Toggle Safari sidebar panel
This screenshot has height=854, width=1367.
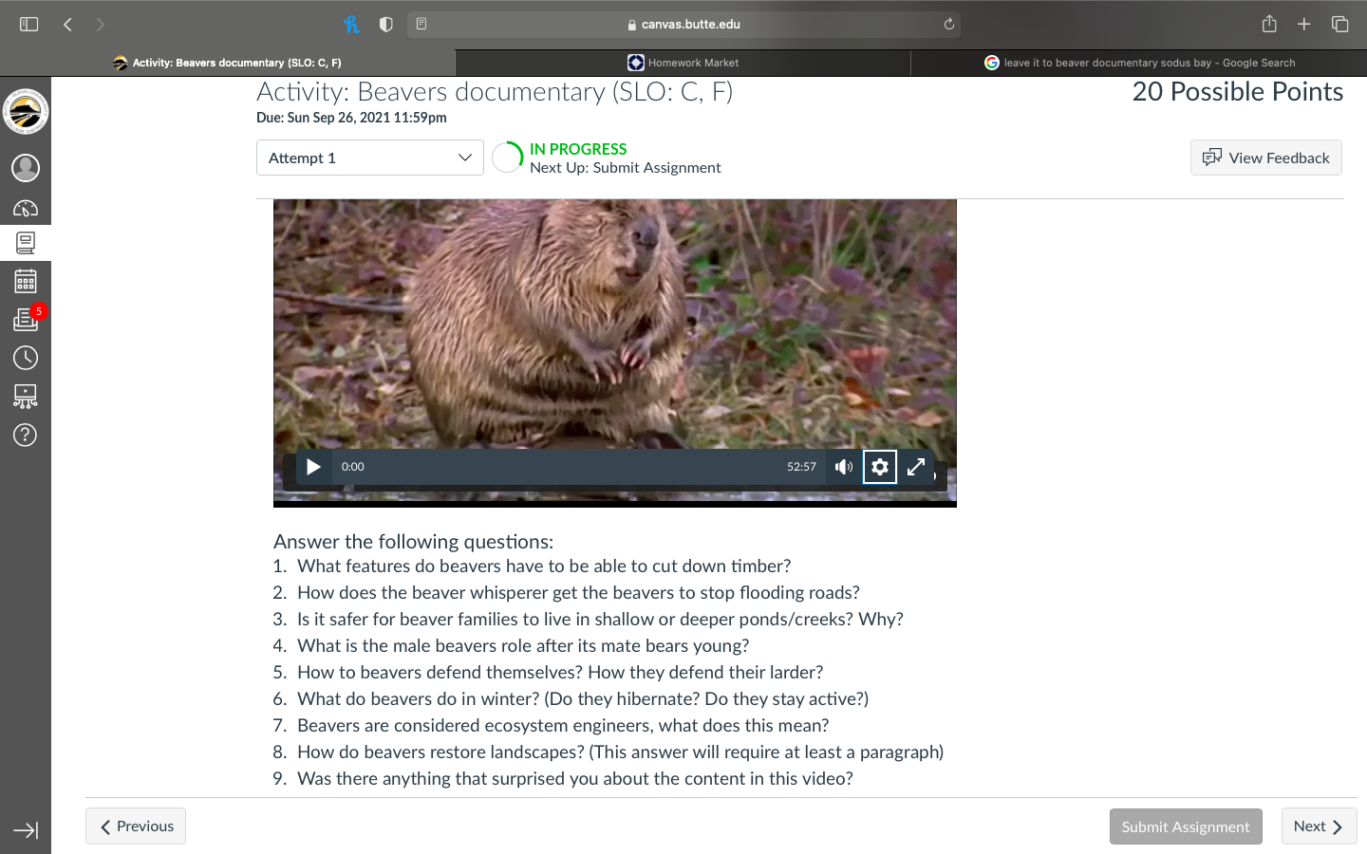(29, 24)
